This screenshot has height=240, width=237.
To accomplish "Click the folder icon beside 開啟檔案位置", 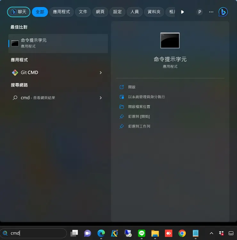I will point(122,107).
